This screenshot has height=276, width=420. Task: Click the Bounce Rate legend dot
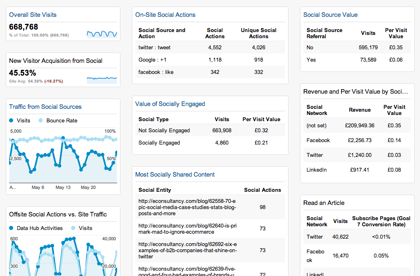coord(41,121)
